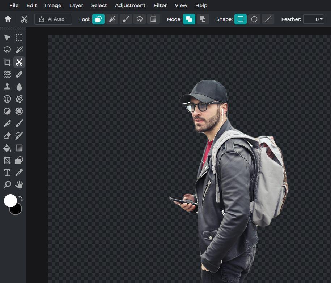331x283 pixels.
Task: Toggle cutout mode to remove (second Mode button)
Action: point(203,19)
